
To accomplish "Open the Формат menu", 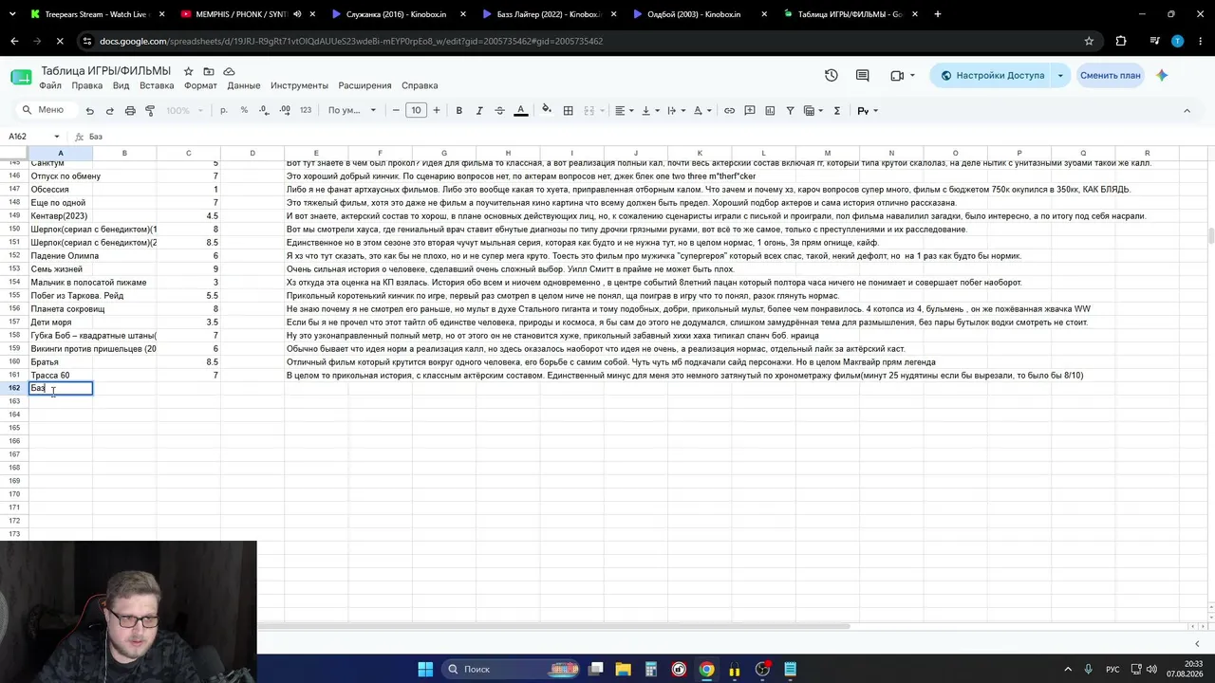I will click(200, 85).
